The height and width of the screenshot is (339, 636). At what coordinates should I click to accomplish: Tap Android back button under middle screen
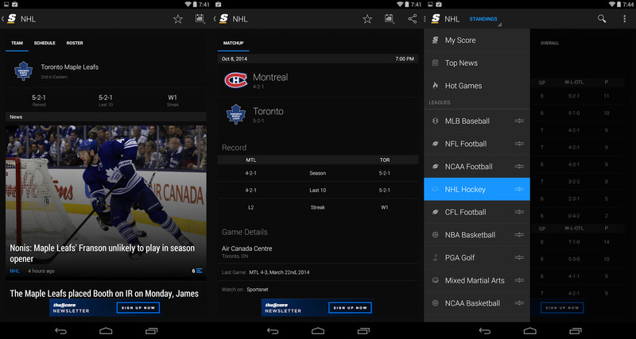273,331
